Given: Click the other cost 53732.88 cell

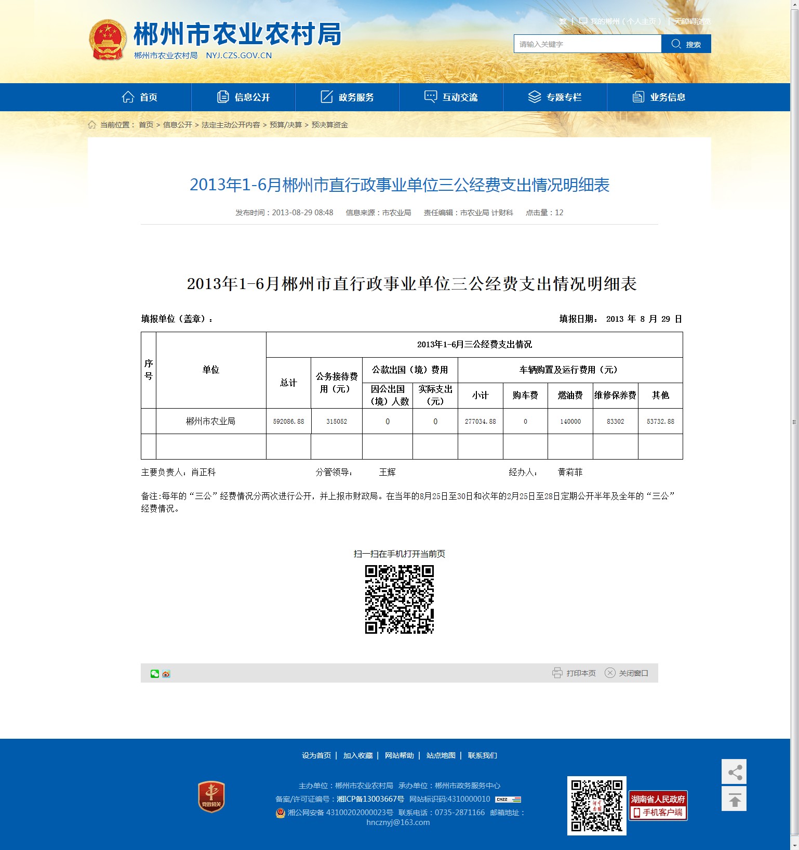Looking at the screenshot, I should [x=660, y=421].
